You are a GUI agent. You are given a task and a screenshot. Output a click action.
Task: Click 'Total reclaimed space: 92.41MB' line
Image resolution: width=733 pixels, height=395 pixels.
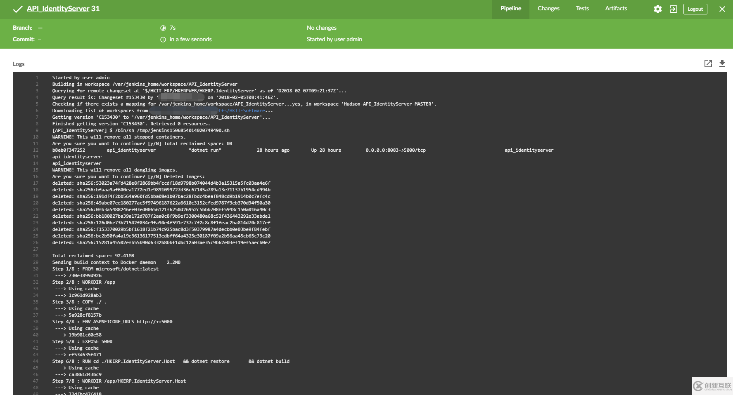pyautogui.click(x=93, y=256)
